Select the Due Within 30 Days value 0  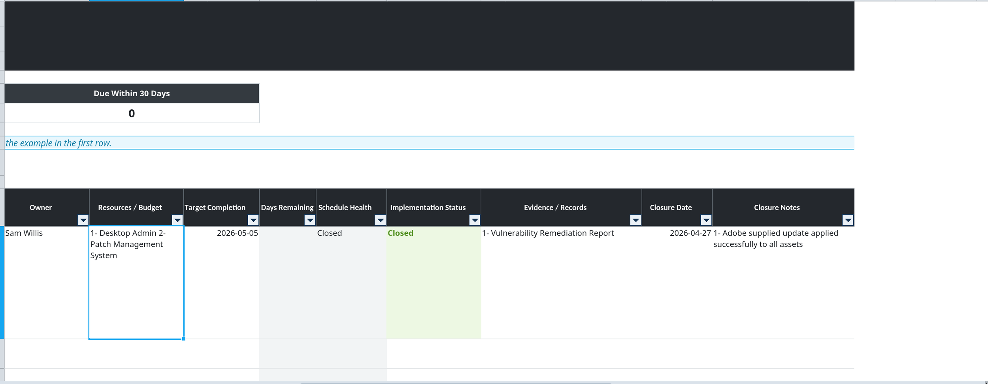[132, 113]
